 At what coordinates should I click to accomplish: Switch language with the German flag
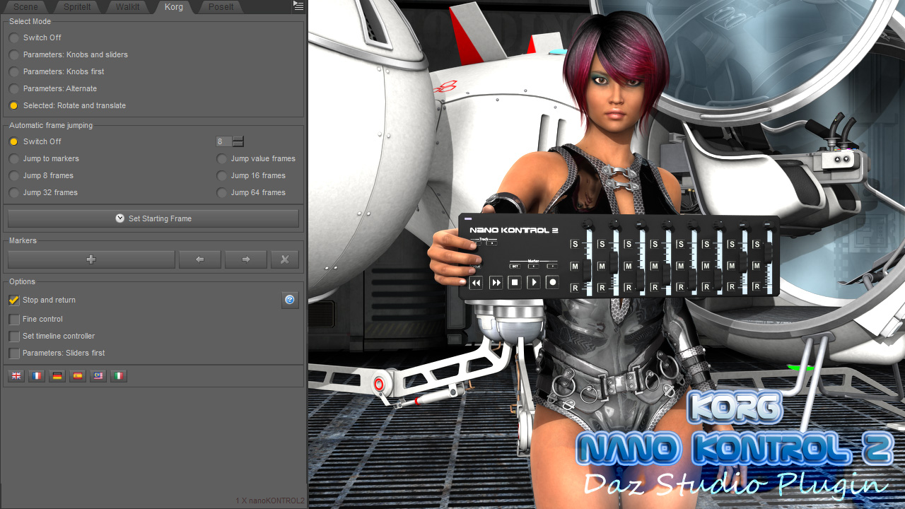(x=57, y=376)
